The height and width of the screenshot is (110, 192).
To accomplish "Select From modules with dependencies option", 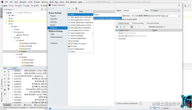I will pyautogui.click(x=107, y=18).
